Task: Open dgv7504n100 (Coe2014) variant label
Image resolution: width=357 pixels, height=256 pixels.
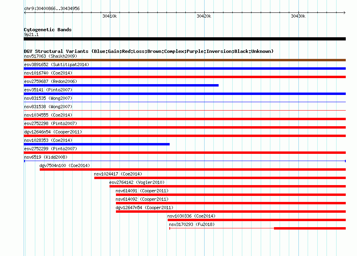Action: [x=65, y=165]
